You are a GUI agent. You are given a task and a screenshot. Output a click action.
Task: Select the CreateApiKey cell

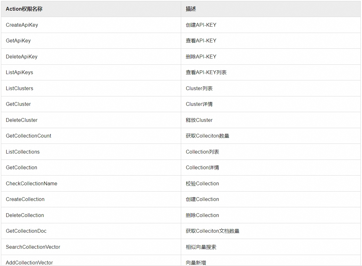coord(22,25)
